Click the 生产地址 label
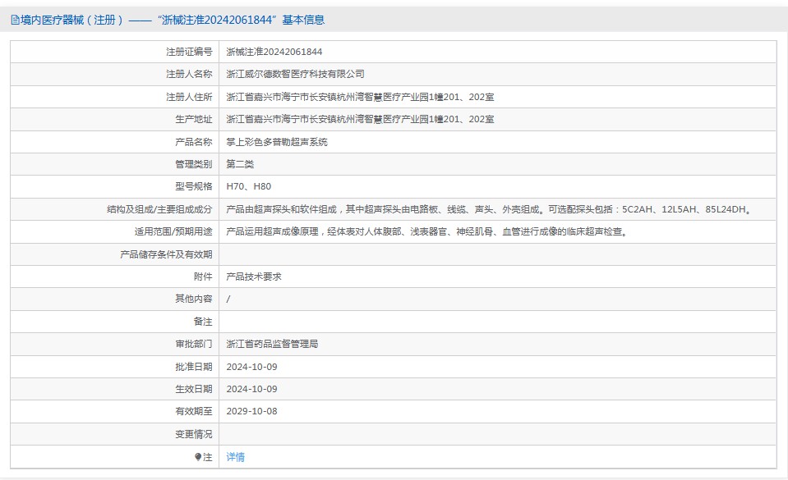 [193, 119]
